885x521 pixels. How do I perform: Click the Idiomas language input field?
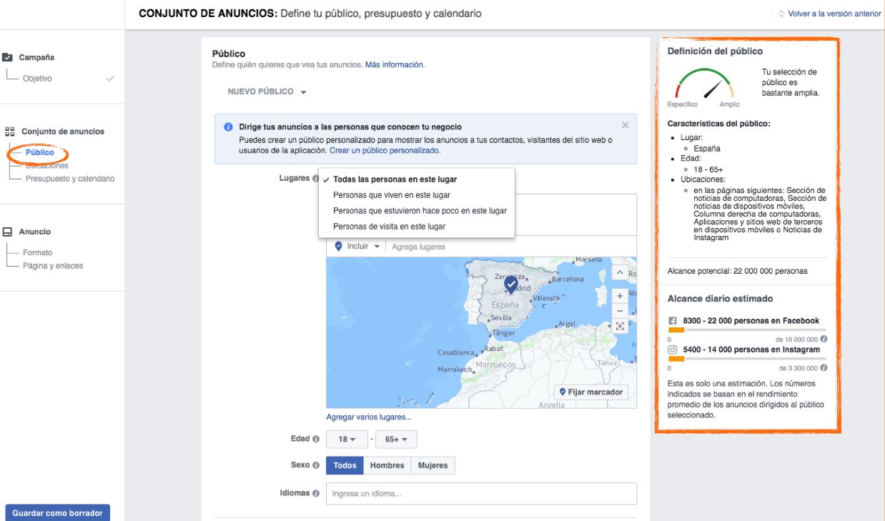click(480, 493)
